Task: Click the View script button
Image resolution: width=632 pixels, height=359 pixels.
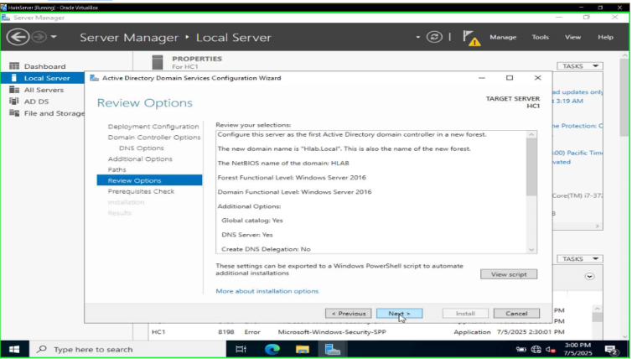Action: point(509,274)
